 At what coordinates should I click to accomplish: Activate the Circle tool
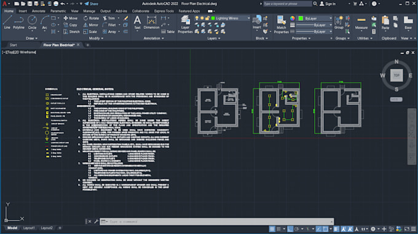click(32, 22)
